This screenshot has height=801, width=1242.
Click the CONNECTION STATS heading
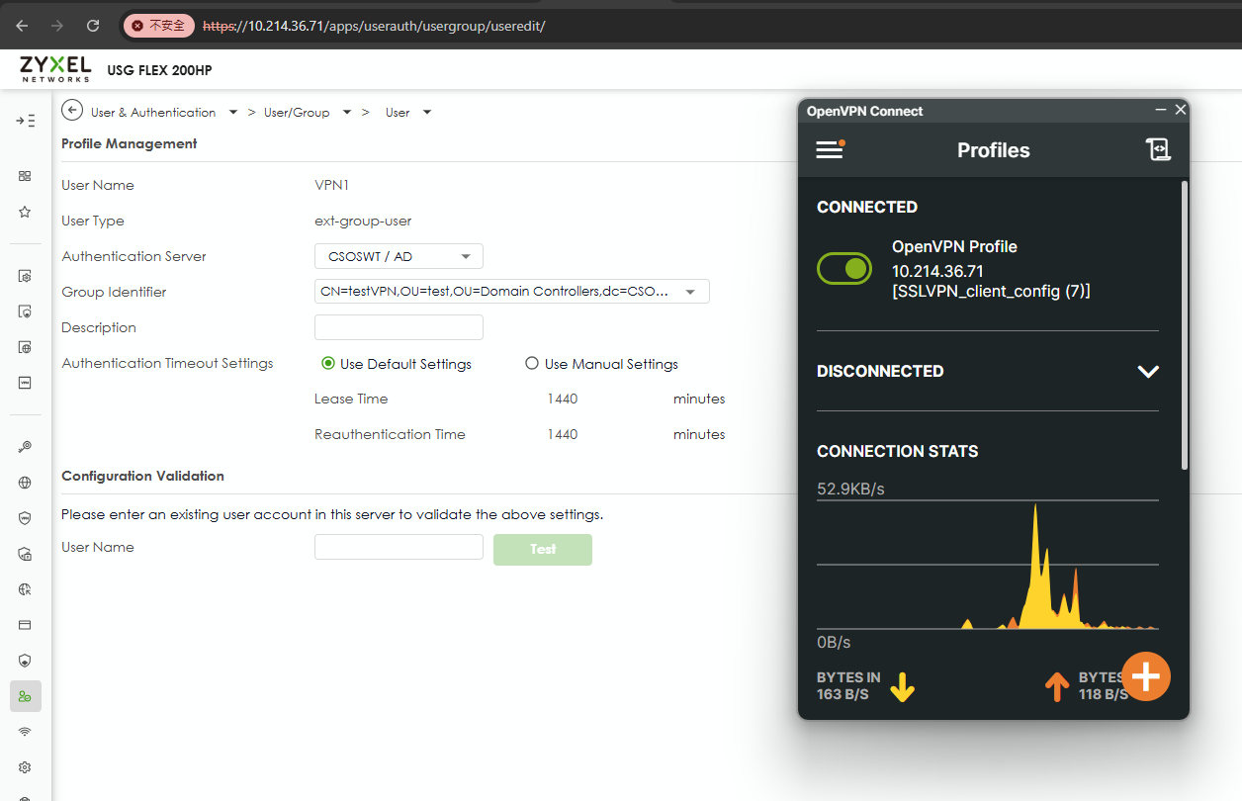(x=897, y=451)
